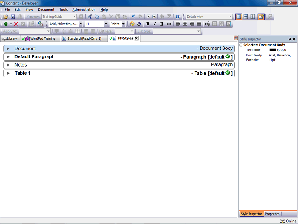298x224 pixels.
Task: Toggle left text alignment
Action: [178, 24]
